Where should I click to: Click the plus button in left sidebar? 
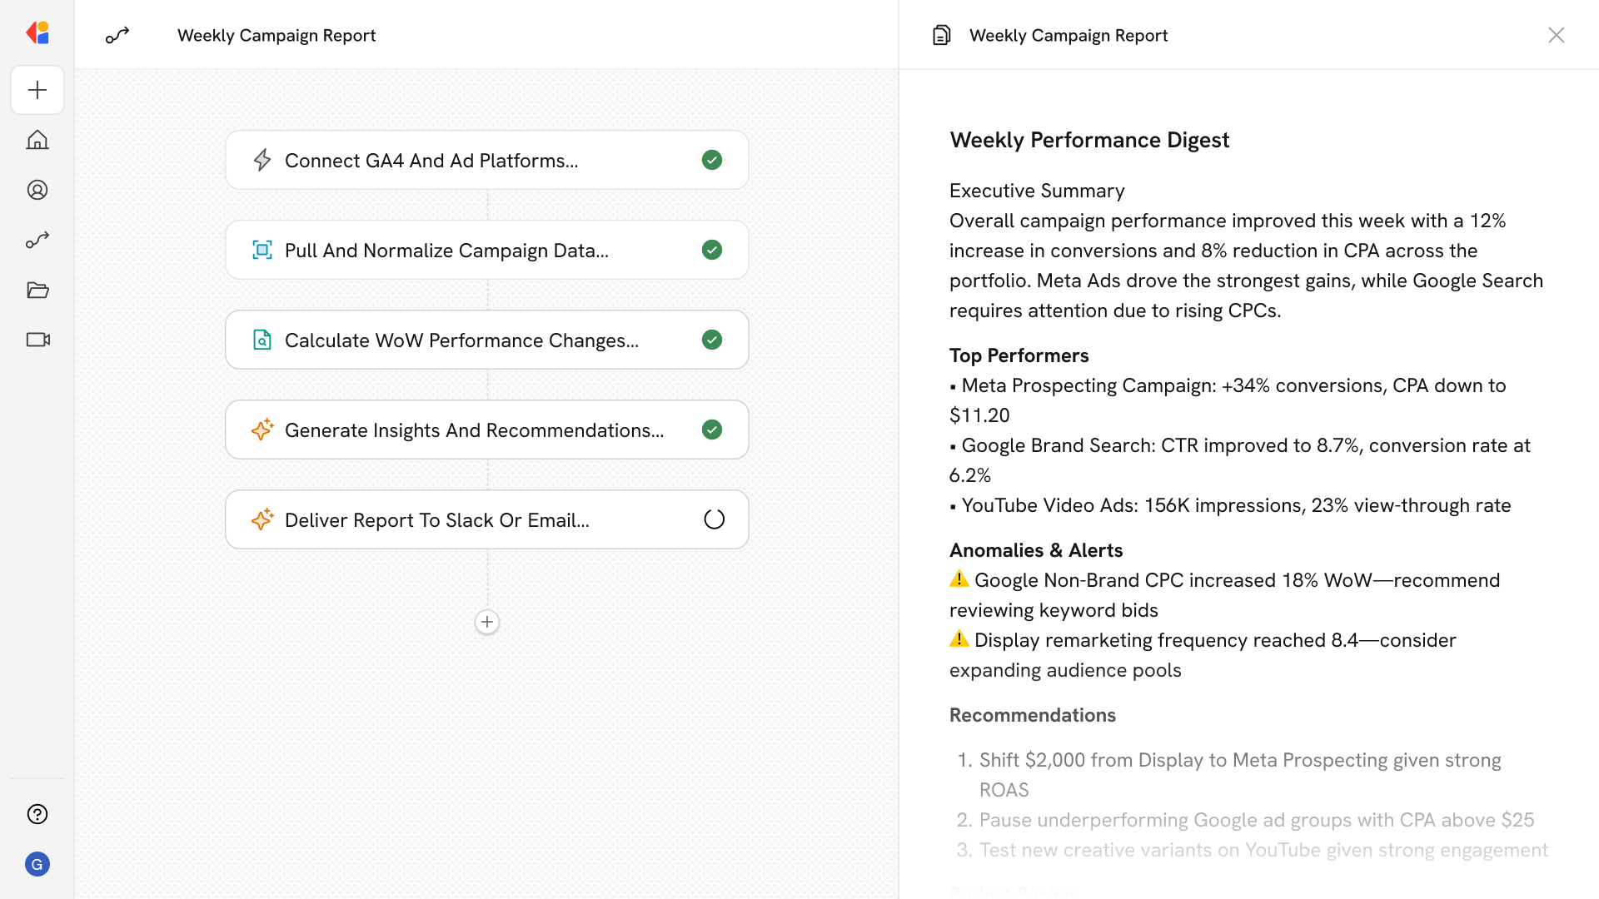[x=37, y=90]
